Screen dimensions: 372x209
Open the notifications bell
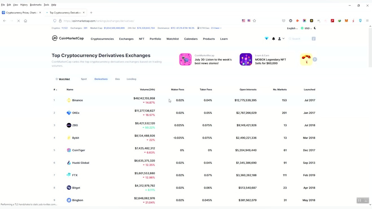[273, 39]
